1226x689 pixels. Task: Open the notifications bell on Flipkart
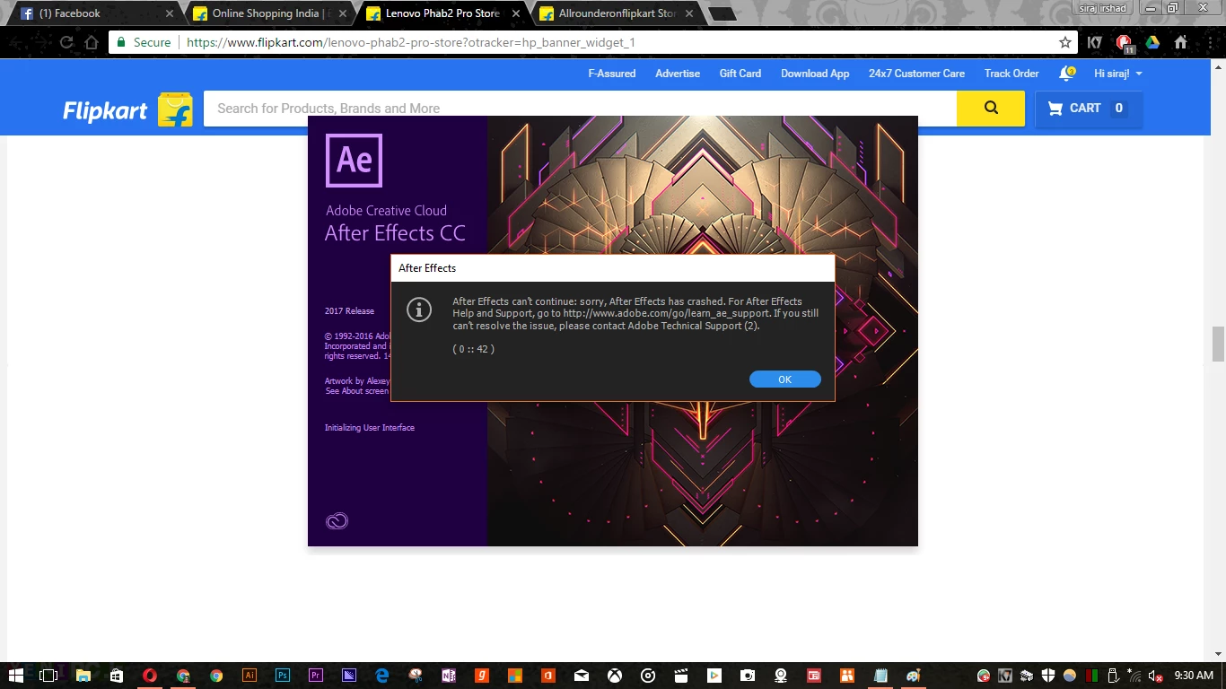click(x=1066, y=74)
